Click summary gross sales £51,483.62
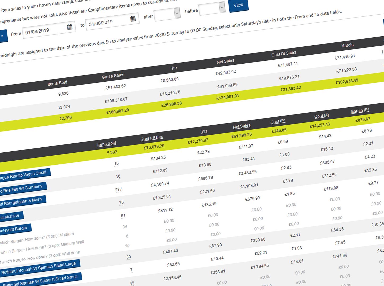 tap(115, 87)
